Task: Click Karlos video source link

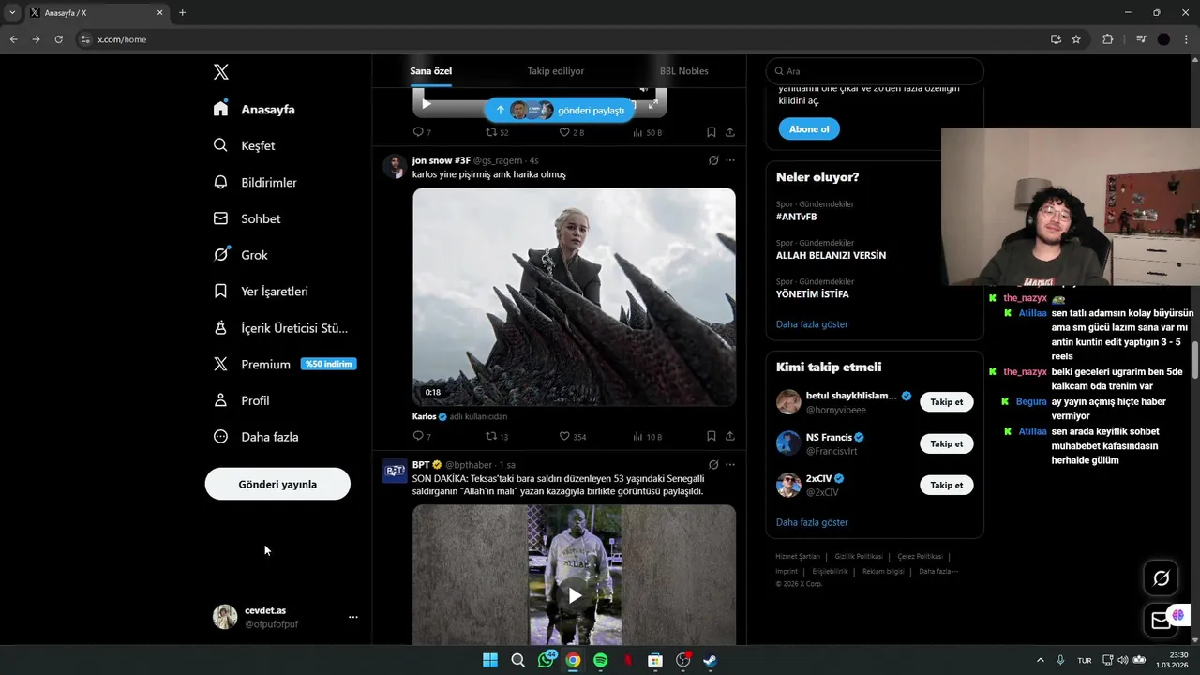Action: coord(429,416)
